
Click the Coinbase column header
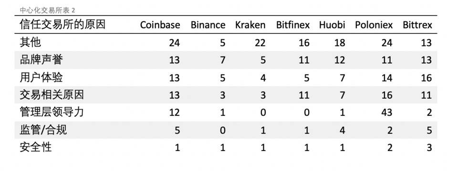tap(160, 25)
